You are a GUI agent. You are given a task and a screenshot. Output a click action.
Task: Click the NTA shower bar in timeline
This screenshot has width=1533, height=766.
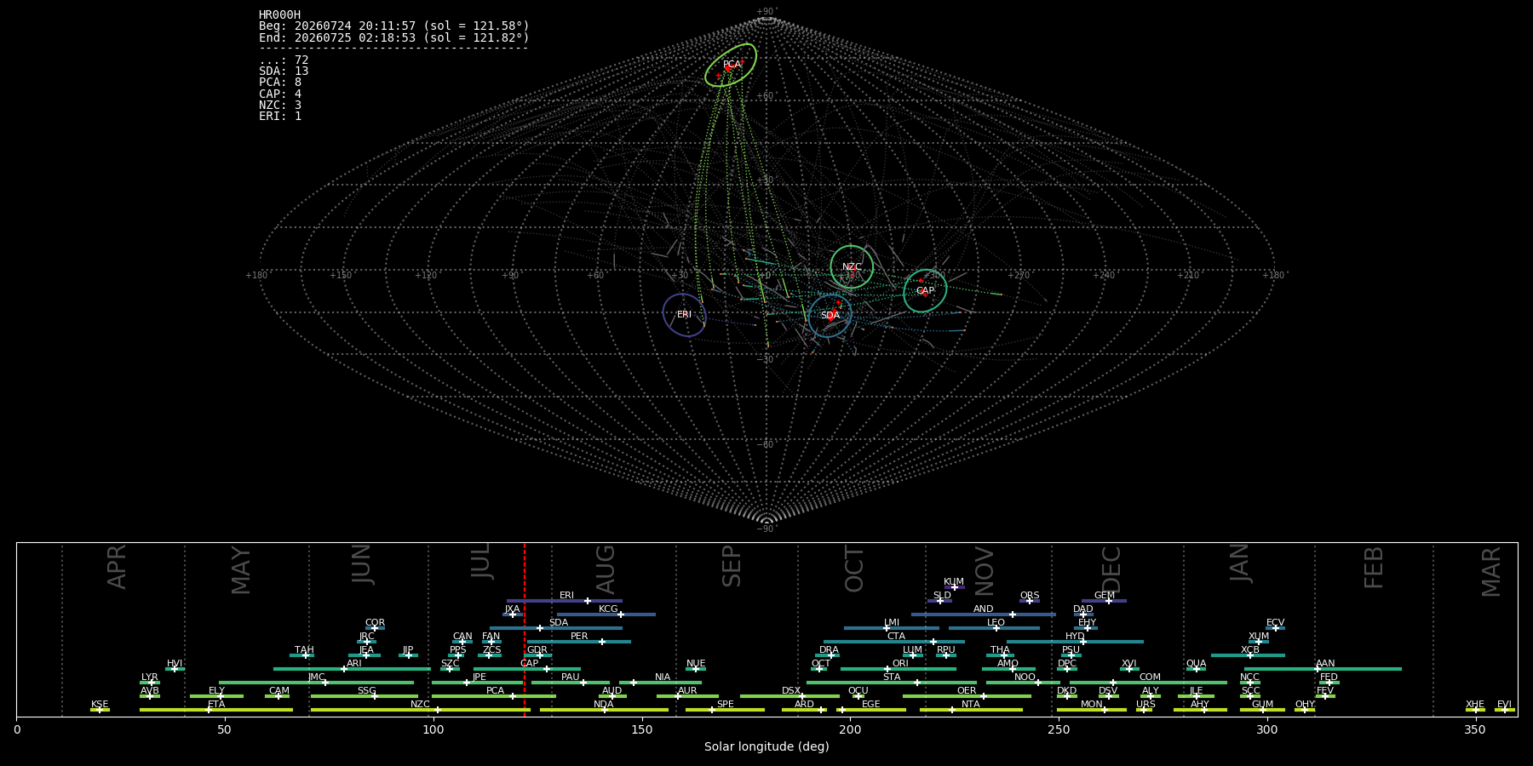point(971,710)
